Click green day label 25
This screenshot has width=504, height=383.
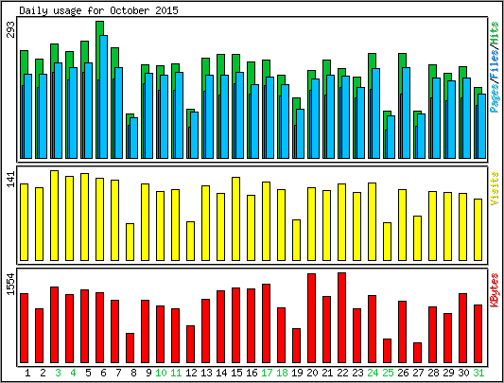[388, 373]
